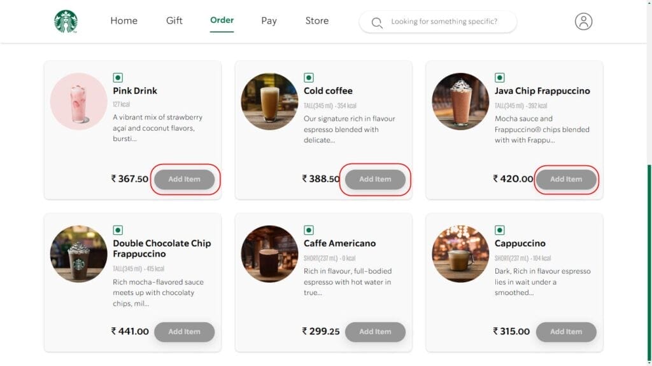Click the magnifier icon in search bar
This screenshot has width=652, height=366.
pyautogui.click(x=377, y=22)
